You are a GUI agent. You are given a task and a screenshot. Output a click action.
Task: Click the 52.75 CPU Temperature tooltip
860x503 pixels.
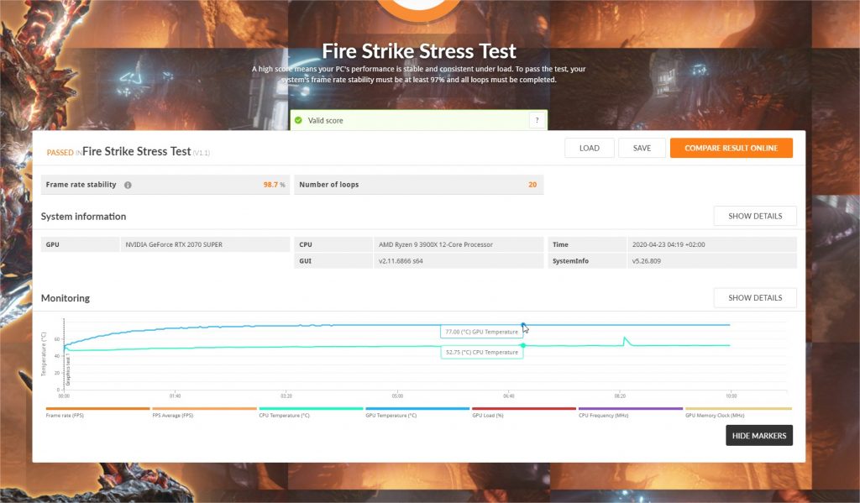click(481, 352)
